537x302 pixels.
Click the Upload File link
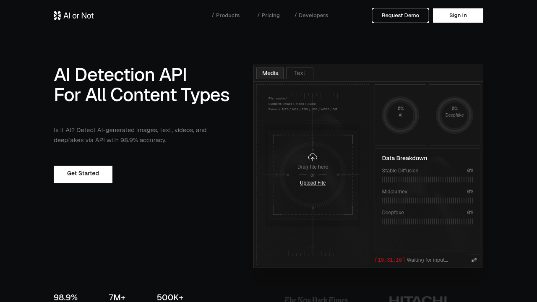pos(313,183)
